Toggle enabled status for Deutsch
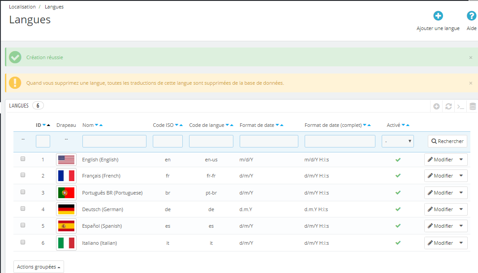The width and height of the screenshot is (478, 273). (398, 209)
